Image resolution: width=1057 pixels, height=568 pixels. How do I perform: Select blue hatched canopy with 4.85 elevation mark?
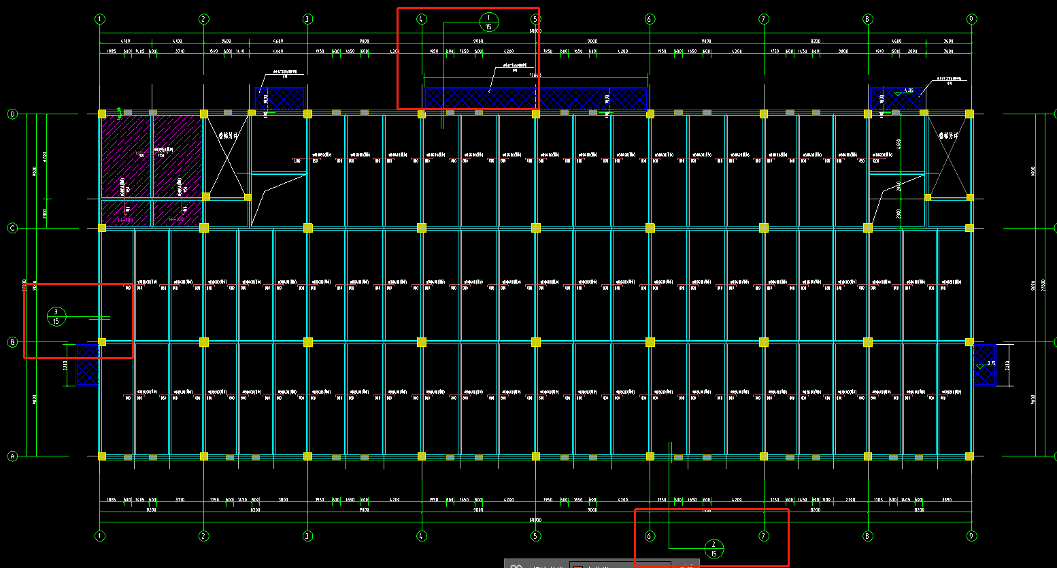click(896, 99)
